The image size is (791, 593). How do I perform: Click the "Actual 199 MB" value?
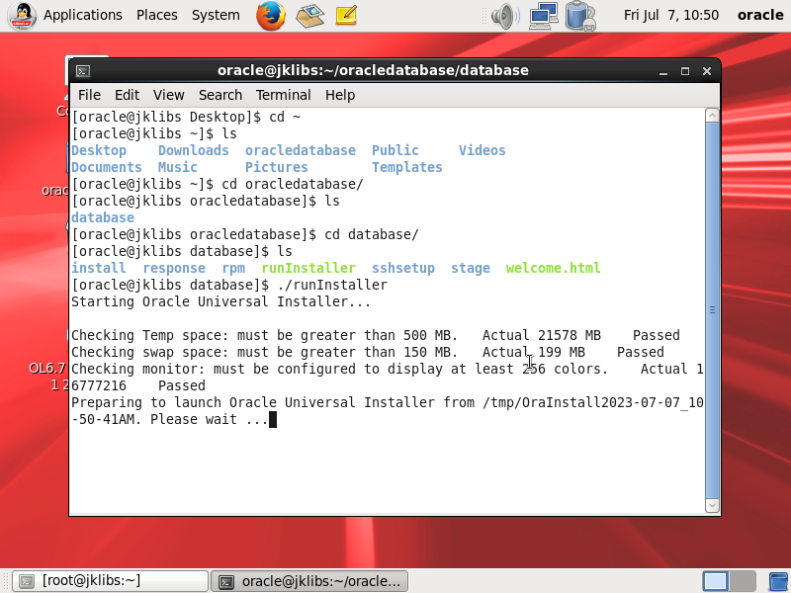[x=533, y=352]
